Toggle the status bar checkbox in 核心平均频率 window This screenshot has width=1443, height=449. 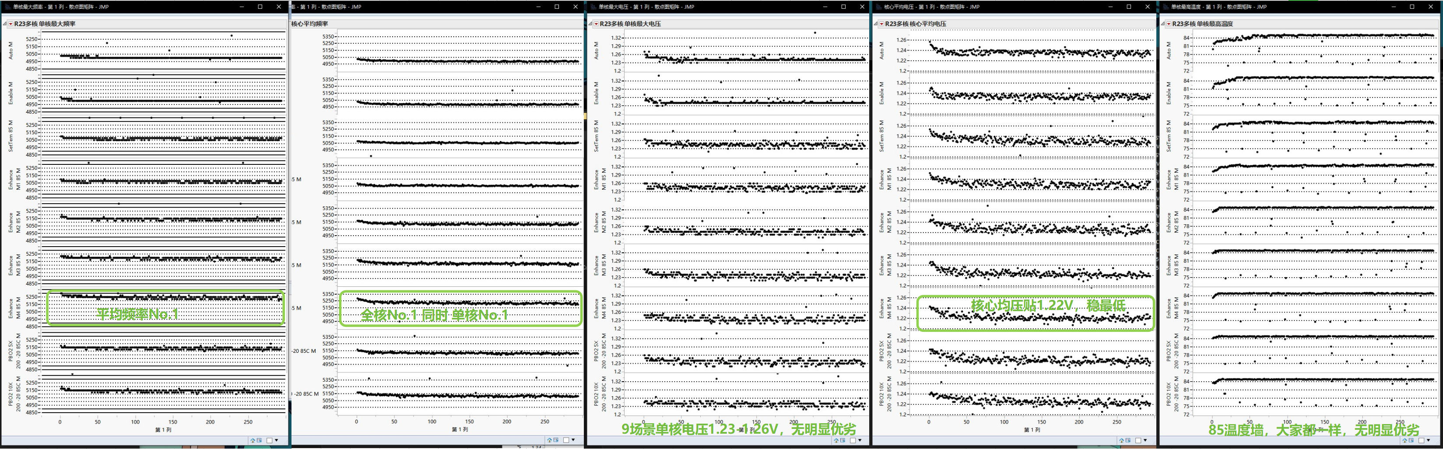pos(566,441)
